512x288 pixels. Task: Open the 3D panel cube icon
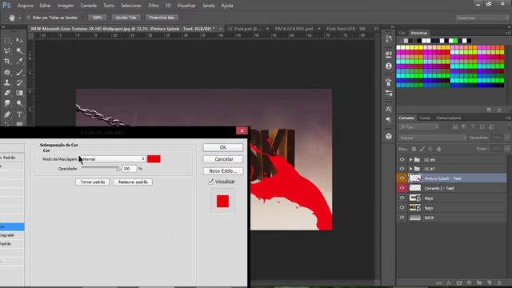tap(389, 136)
